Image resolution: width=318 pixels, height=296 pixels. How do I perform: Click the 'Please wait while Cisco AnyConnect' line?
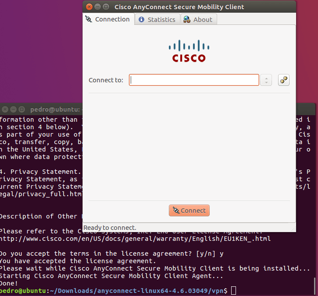(x=155, y=268)
